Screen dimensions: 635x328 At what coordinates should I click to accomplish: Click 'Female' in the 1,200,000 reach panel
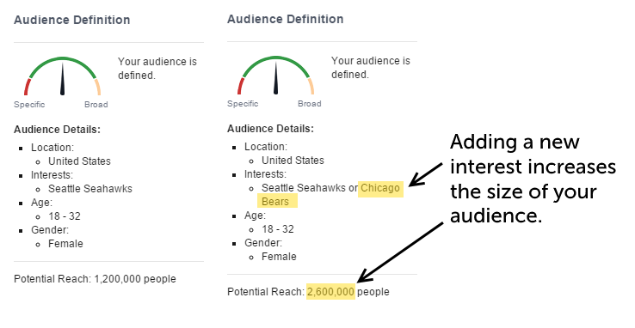tap(65, 244)
